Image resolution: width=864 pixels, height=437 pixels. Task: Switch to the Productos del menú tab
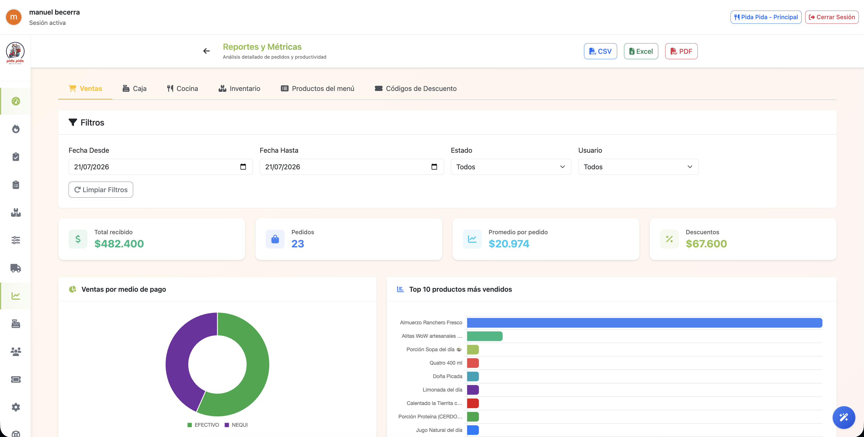317,89
